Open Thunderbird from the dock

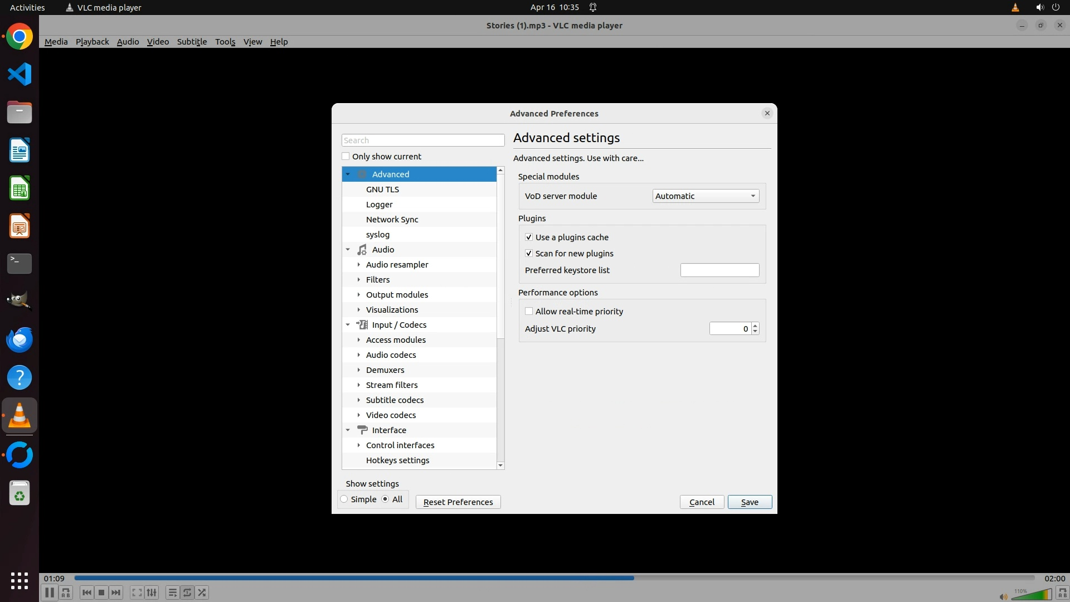(x=20, y=339)
